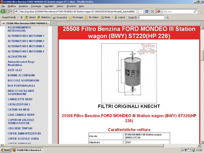Open ALTERNATORI E MOTORINI 3 link
Viewport: 204px width, 153px height.
tap(26, 46)
